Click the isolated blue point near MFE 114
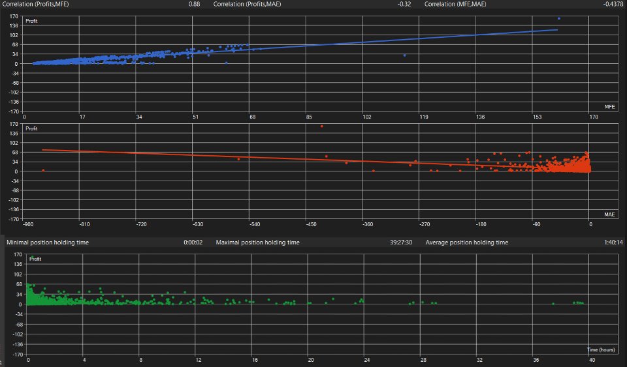 pos(404,55)
